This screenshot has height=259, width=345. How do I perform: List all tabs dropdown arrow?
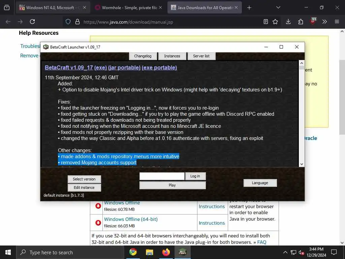pos(278,7)
